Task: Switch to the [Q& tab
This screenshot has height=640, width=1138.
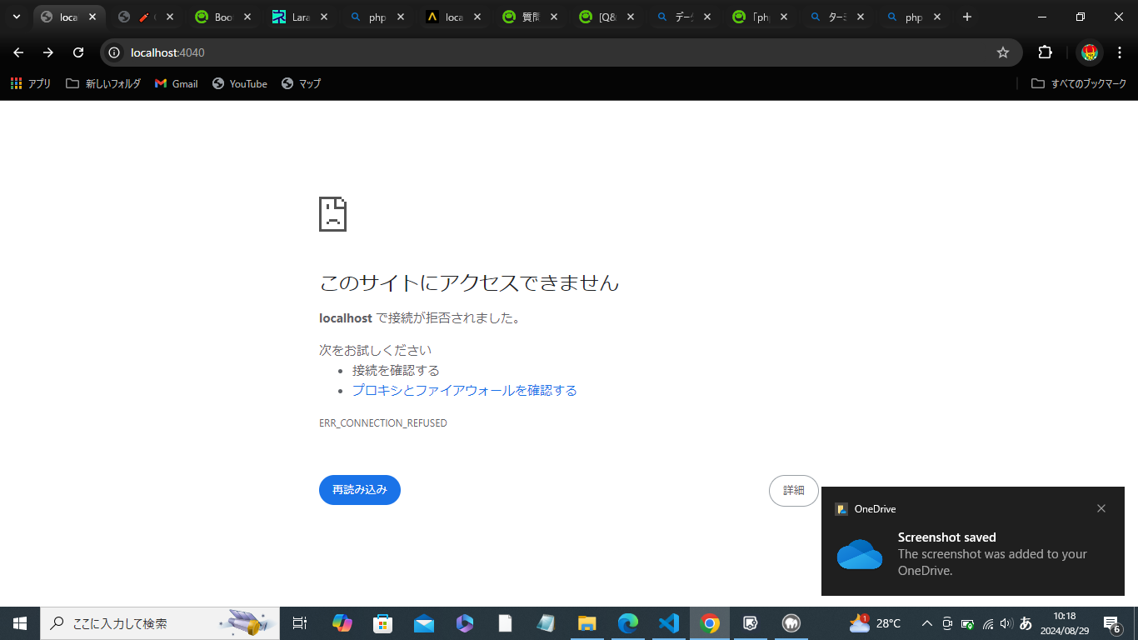Action: [x=607, y=17]
